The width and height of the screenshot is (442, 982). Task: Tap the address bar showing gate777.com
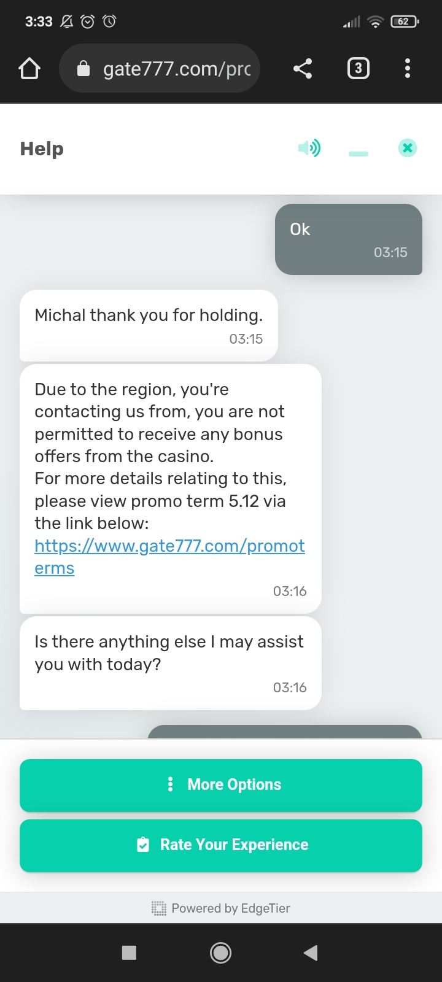click(160, 68)
